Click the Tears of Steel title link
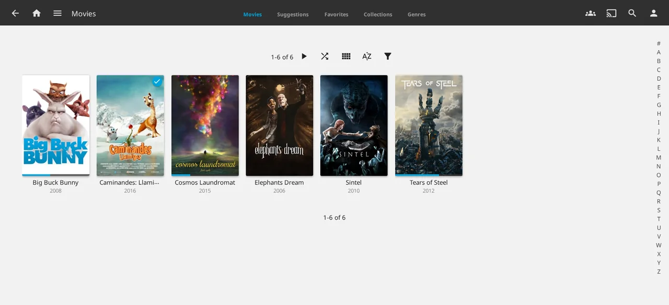This screenshot has width=669, height=305. click(429, 183)
